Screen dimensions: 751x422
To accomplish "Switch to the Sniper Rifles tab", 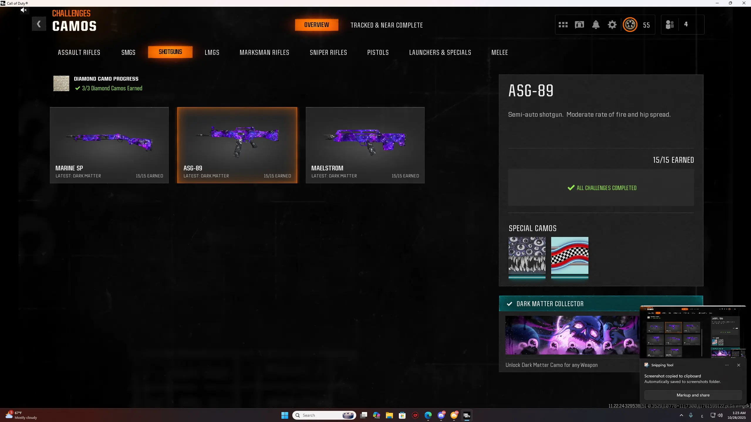I will pyautogui.click(x=328, y=52).
